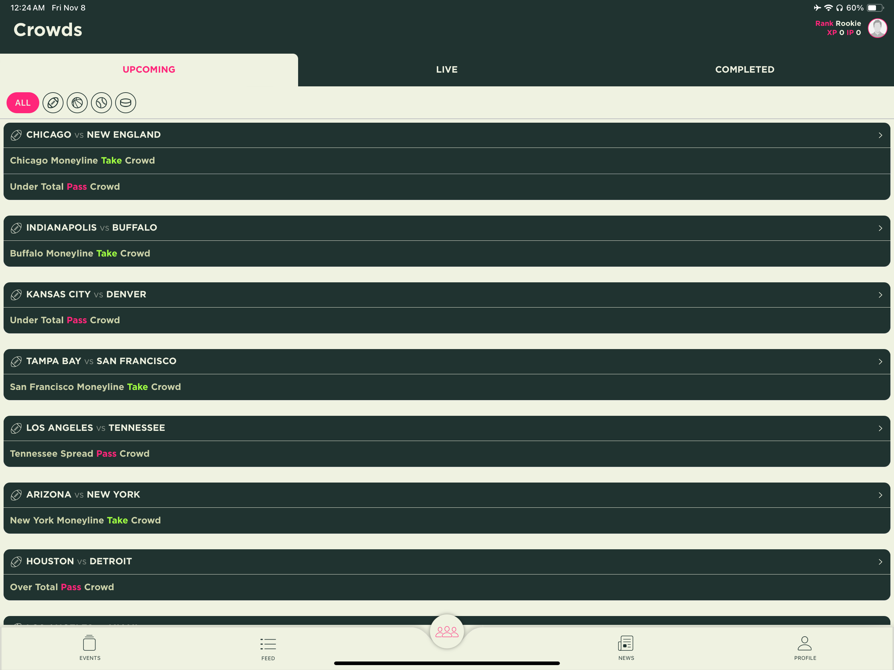
Task: Open Tennessee Spread Pass Crowd
Action: point(447,453)
